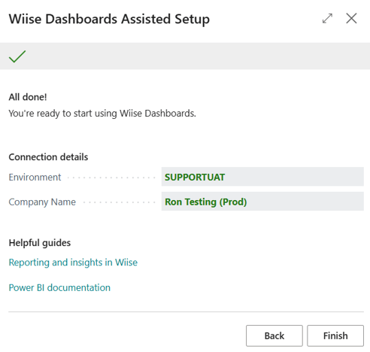Screen dimensions: 370x352
Task: Select the Ron Testing (Prod) company field
Action: [x=262, y=202]
